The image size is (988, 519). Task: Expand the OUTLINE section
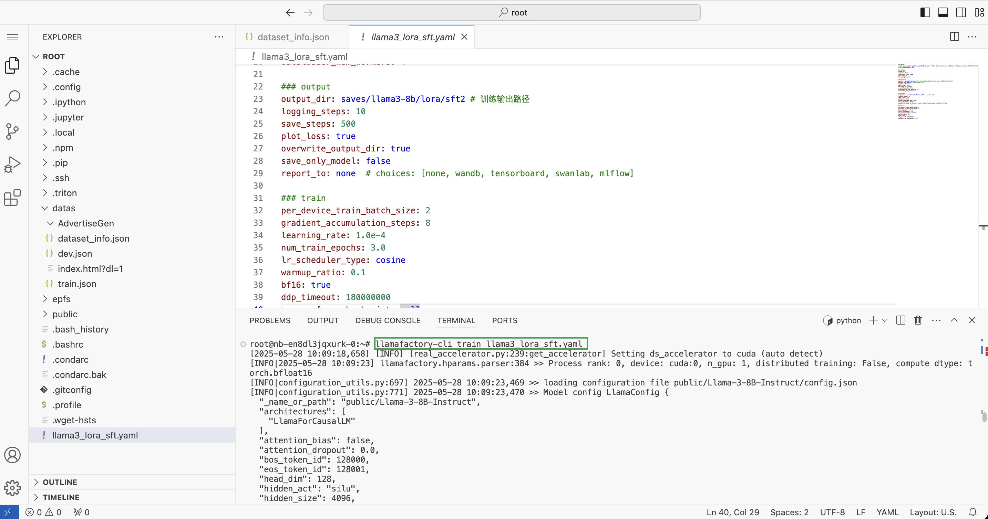[x=132, y=482]
